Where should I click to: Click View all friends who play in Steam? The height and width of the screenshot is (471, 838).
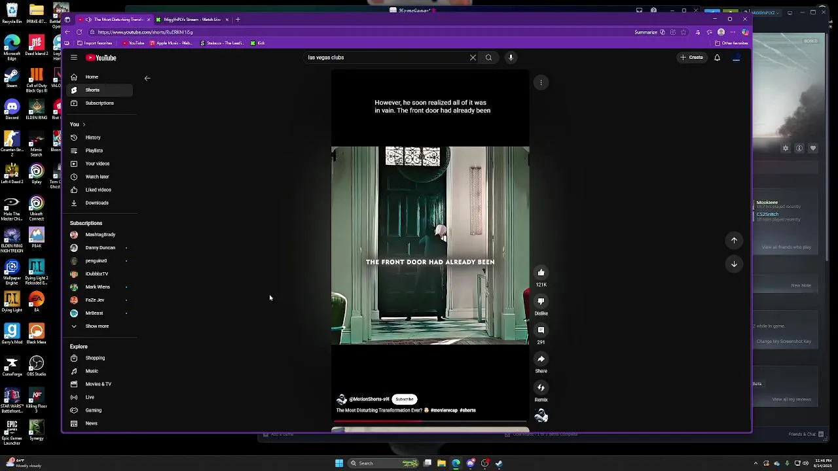[x=786, y=247]
